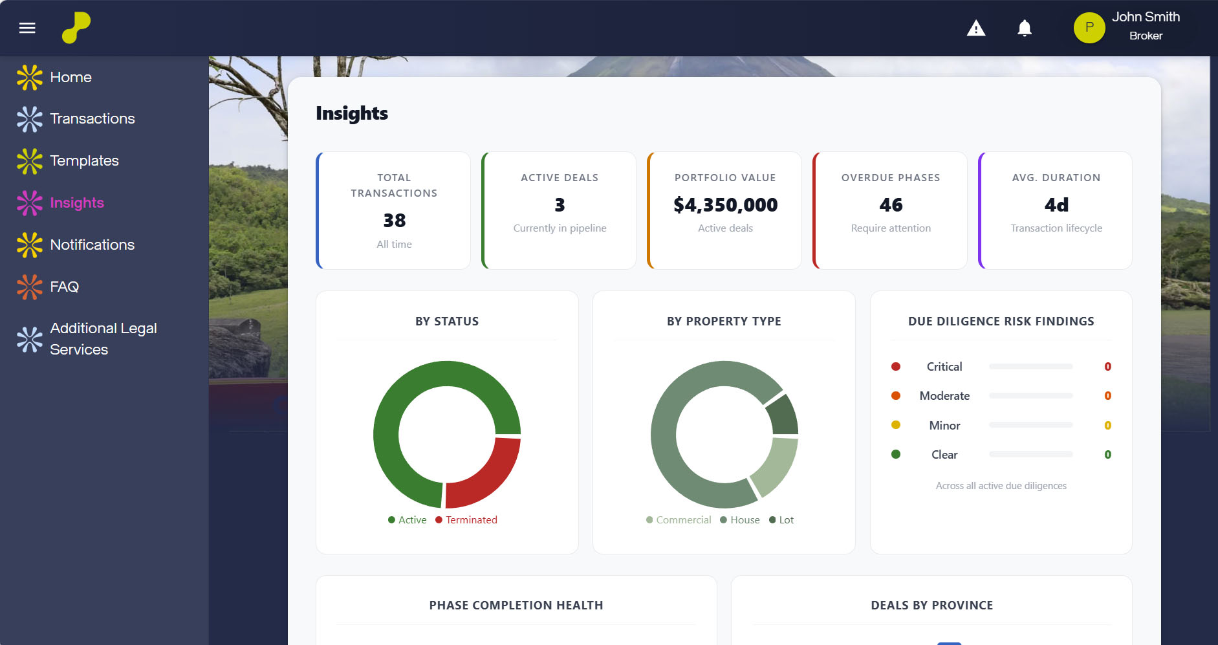Click the yellow P user avatar
The image size is (1218, 645).
click(x=1089, y=28)
